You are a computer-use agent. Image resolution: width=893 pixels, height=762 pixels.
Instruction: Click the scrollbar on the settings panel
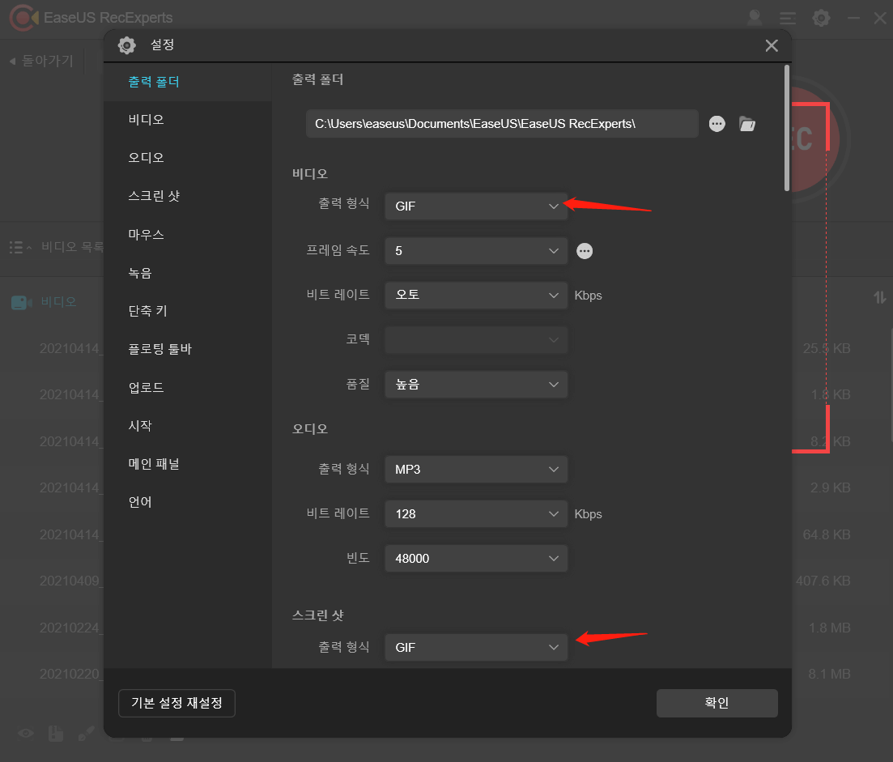785,121
